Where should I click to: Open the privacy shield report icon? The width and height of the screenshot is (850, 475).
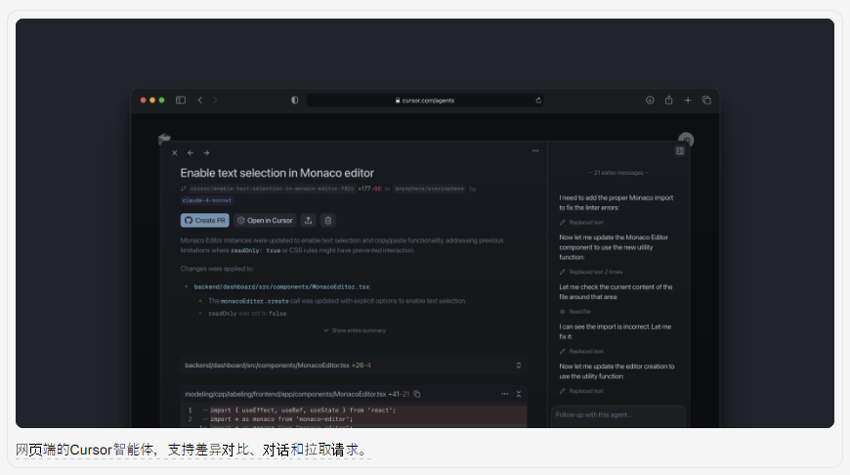294,100
